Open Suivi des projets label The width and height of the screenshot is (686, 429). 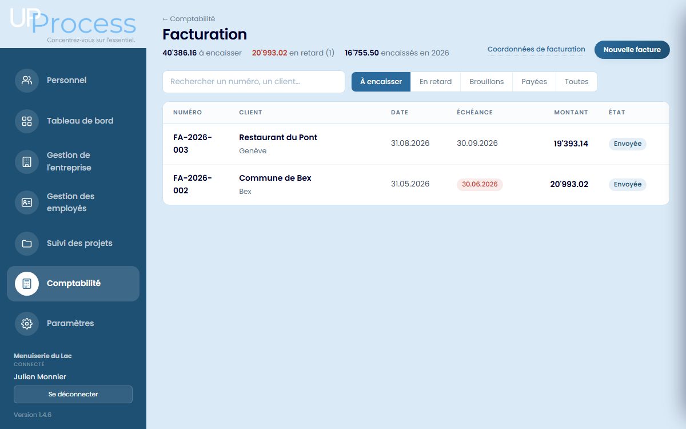79,243
